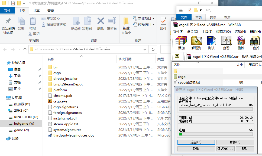Click the WinRAR 查看 (View) icon
Viewport: 262px width, 156px height.
[226, 43]
